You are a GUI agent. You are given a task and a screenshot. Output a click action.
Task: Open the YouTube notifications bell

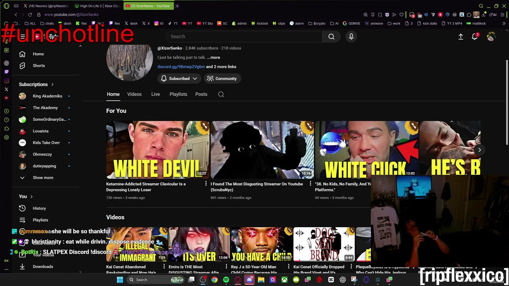point(475,37)
